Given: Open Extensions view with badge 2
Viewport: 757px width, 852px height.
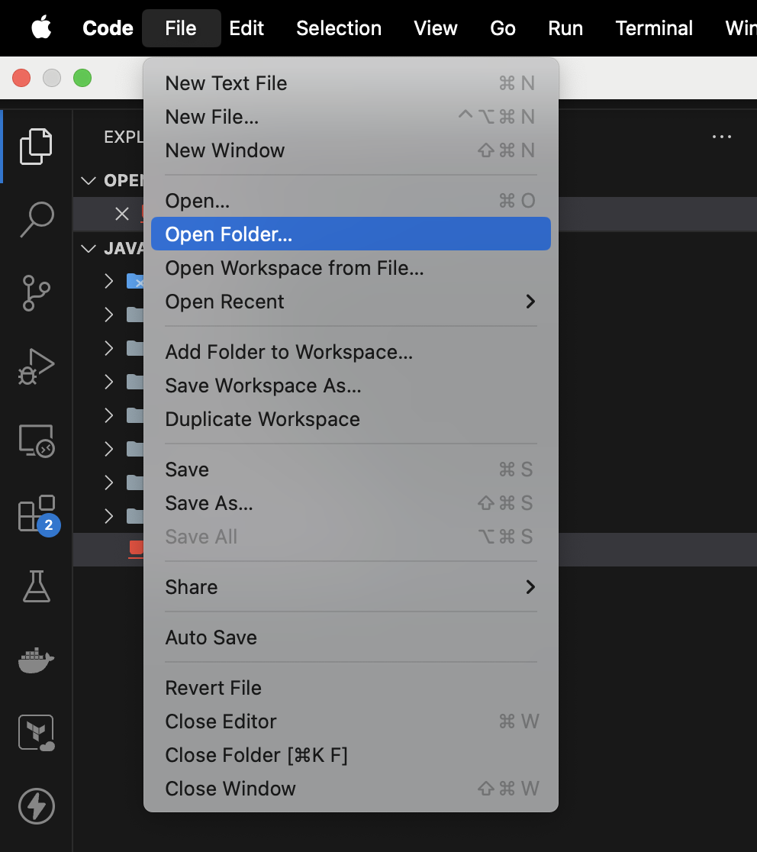Looking at the screenshot, I should [x=36, y=513].
